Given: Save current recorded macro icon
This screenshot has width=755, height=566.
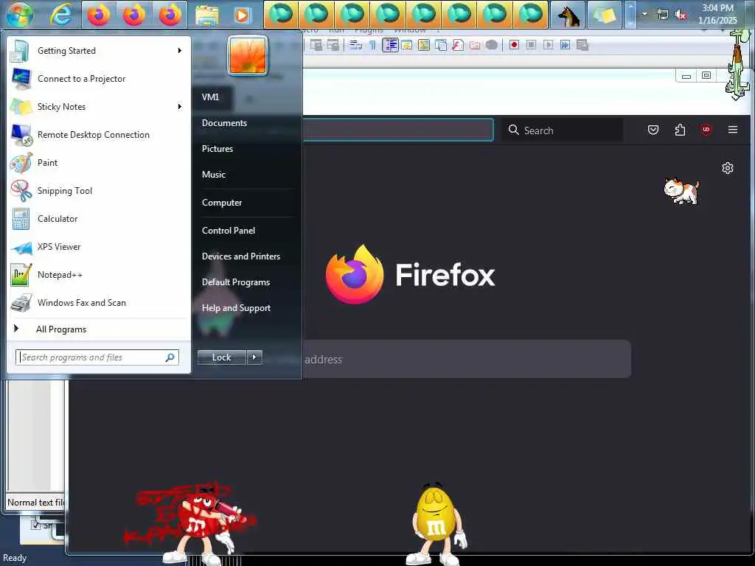Looking at the screenshot, I should tap(582, 45).
